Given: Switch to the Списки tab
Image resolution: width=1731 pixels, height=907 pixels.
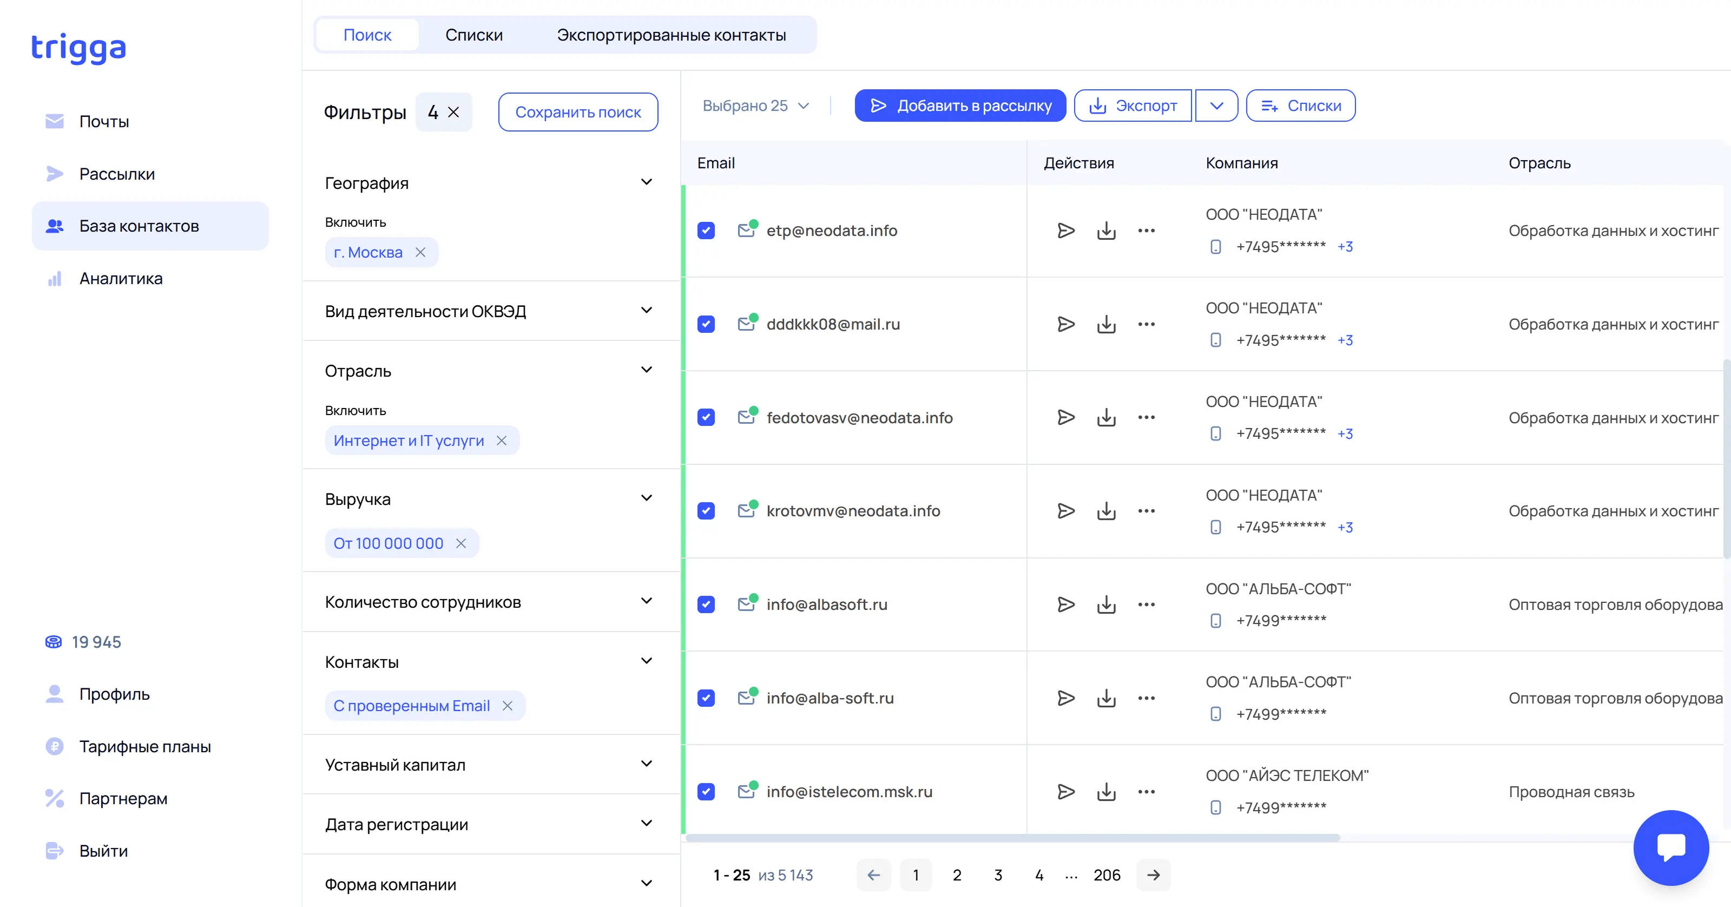Looking at the screenshot, I should click(x=474, y=35).
